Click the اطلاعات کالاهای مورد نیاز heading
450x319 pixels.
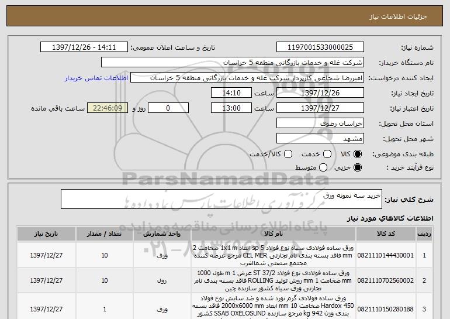point(390,218)
